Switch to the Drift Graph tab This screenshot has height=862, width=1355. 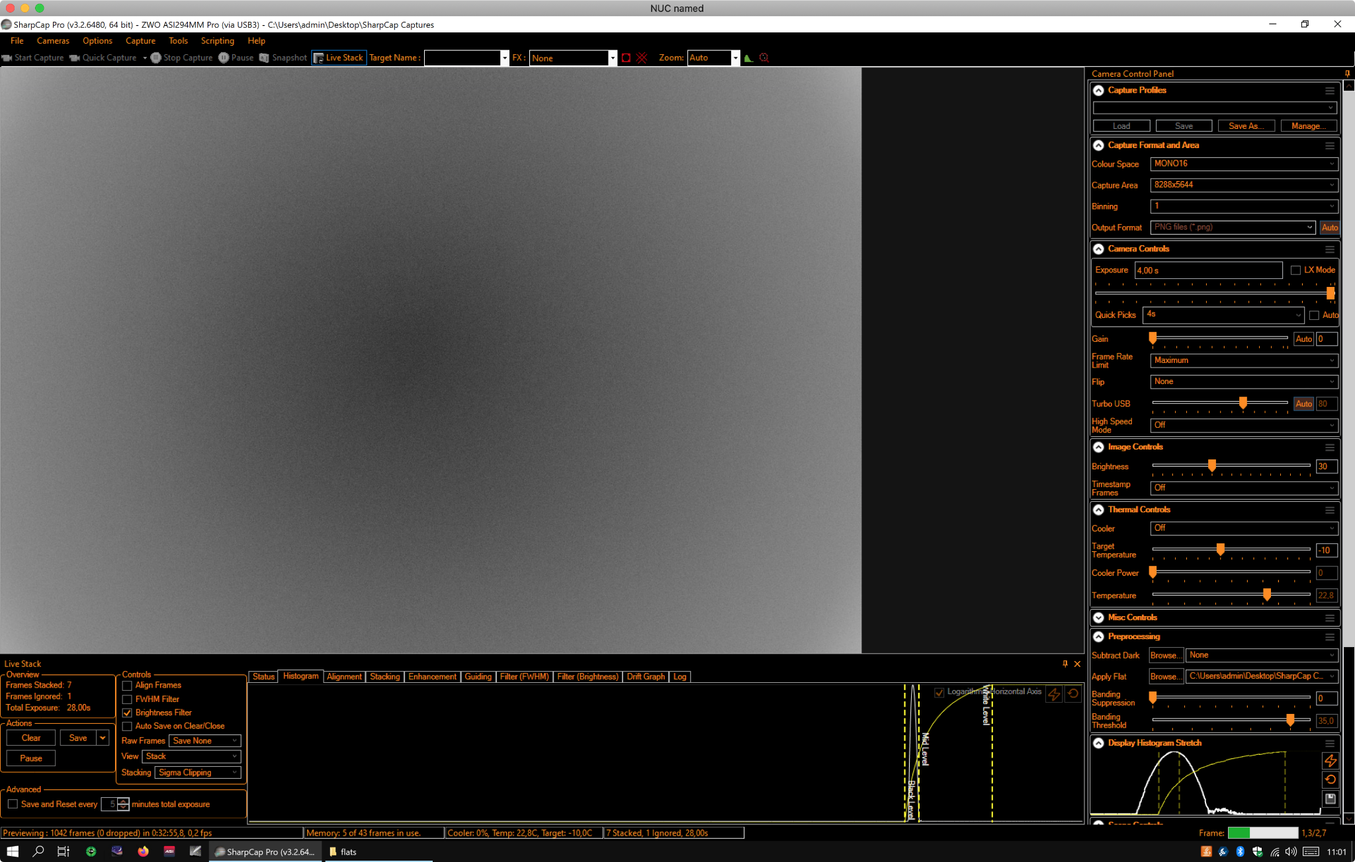(x=646, y=677)
